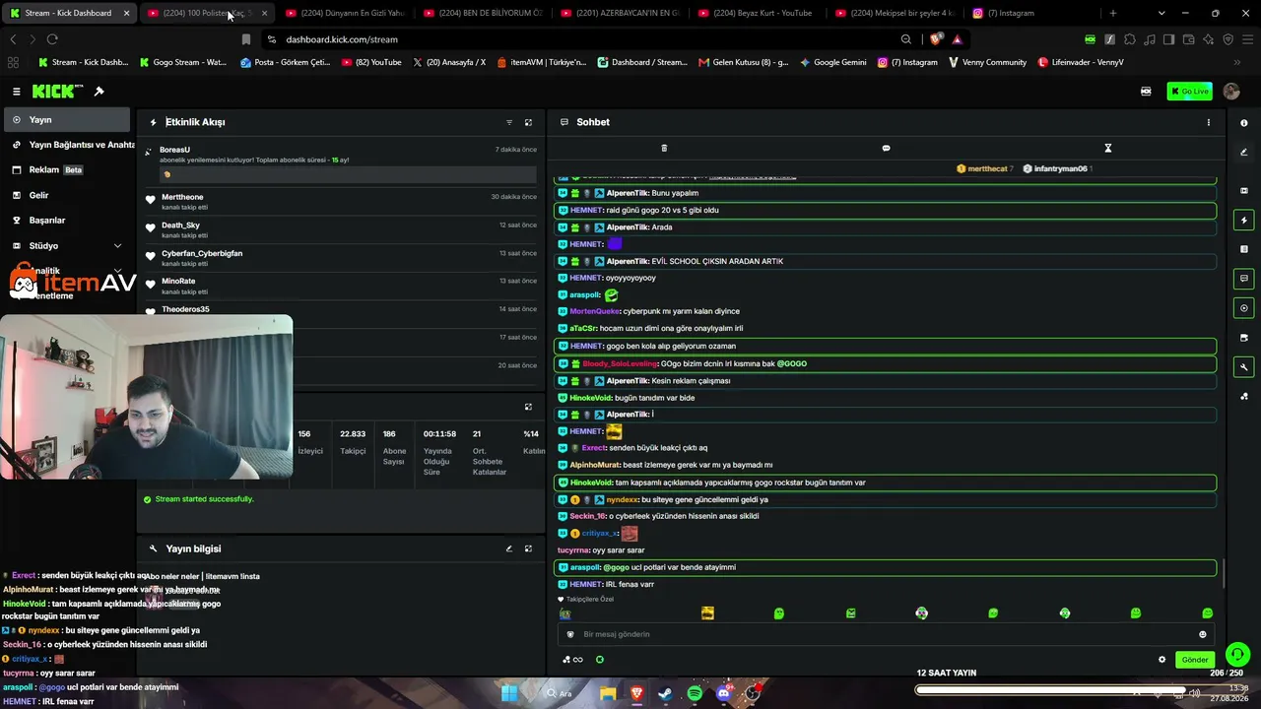Click Death_Sky follower entry
The height and width of the screenshot is (709, 1261).
180,226
